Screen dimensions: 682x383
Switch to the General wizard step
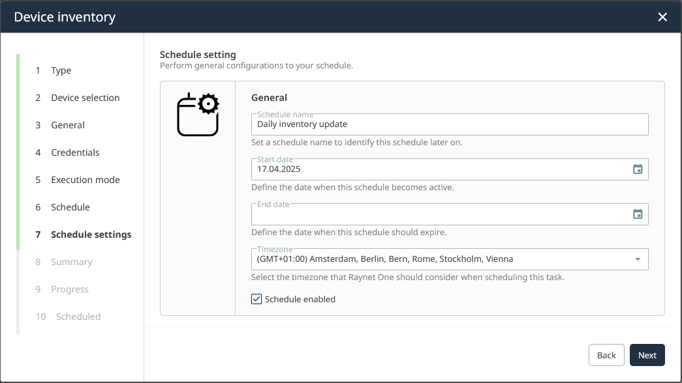68,125
